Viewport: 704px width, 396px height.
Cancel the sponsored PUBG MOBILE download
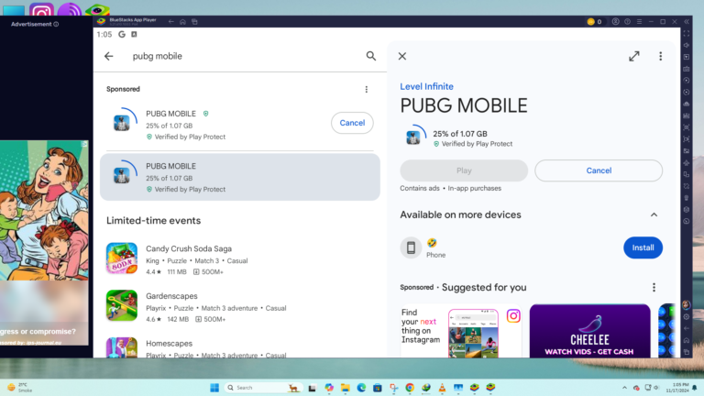(x=352, y=123)
